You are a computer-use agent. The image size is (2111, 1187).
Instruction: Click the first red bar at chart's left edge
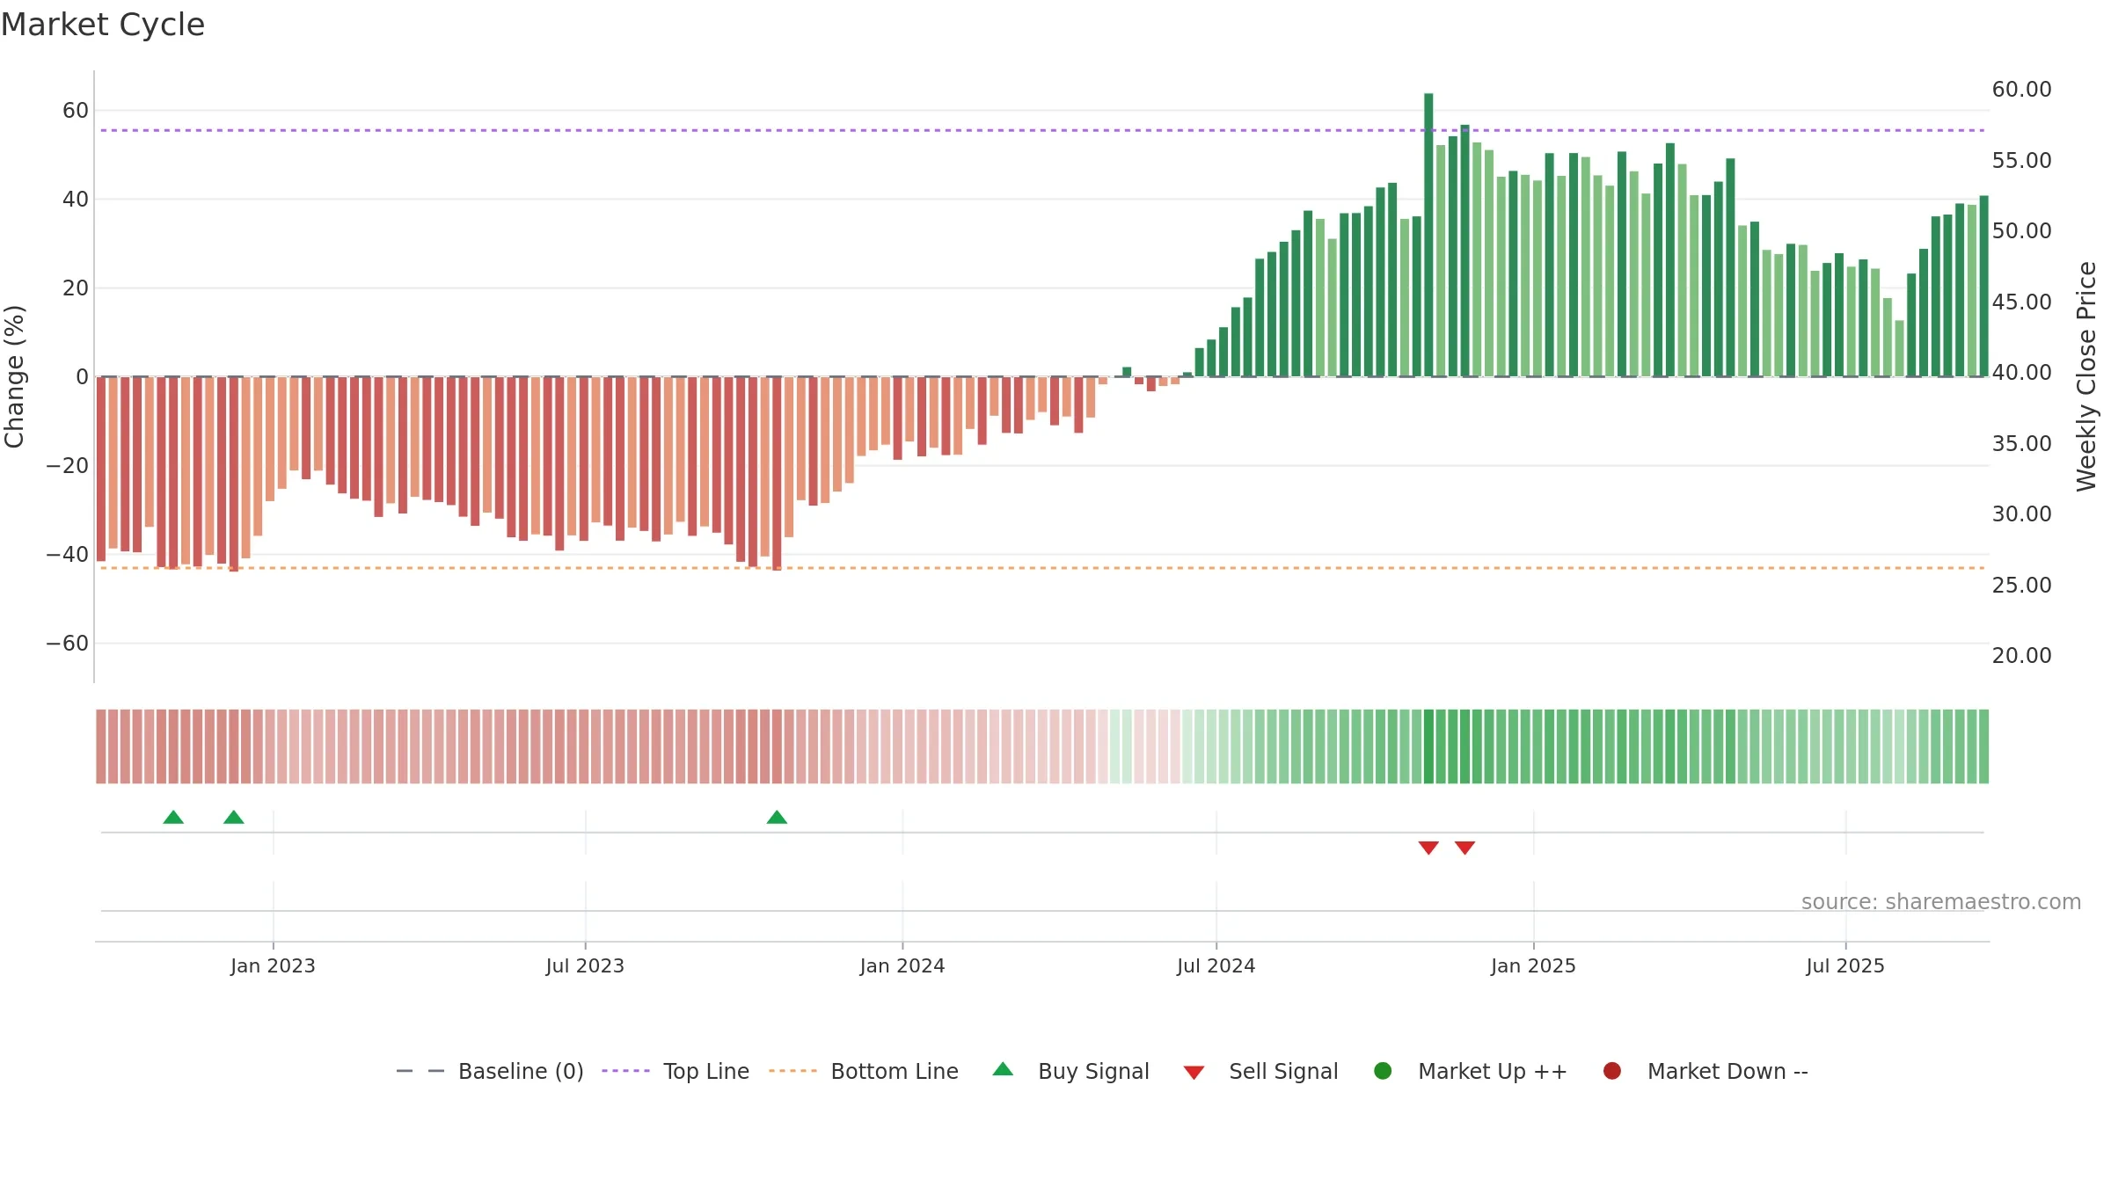click(101, 469)
